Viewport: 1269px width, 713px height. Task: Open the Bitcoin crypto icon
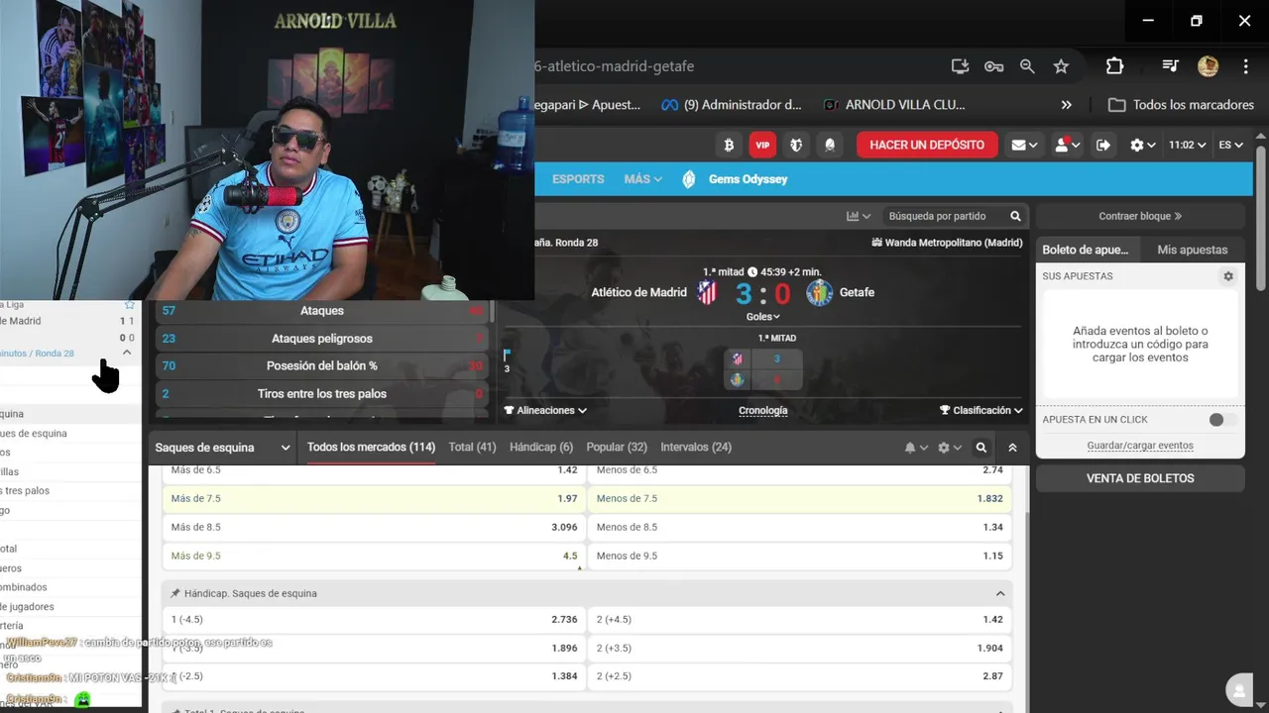tap(729, 145)
